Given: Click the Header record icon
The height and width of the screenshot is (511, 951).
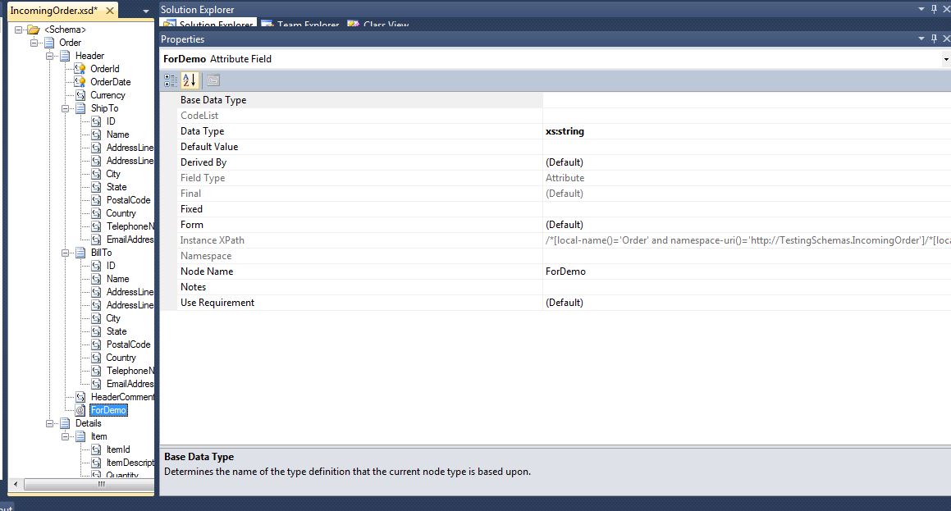Looking at the screenshot, I should pyautogui.click(x=65, y=56).
